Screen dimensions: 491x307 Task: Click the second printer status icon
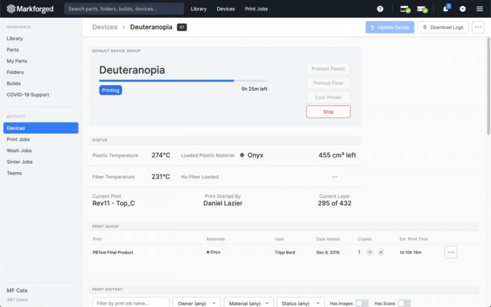[422, 9]
